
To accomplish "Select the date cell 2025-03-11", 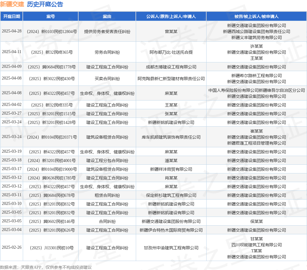I will point(12,195).
